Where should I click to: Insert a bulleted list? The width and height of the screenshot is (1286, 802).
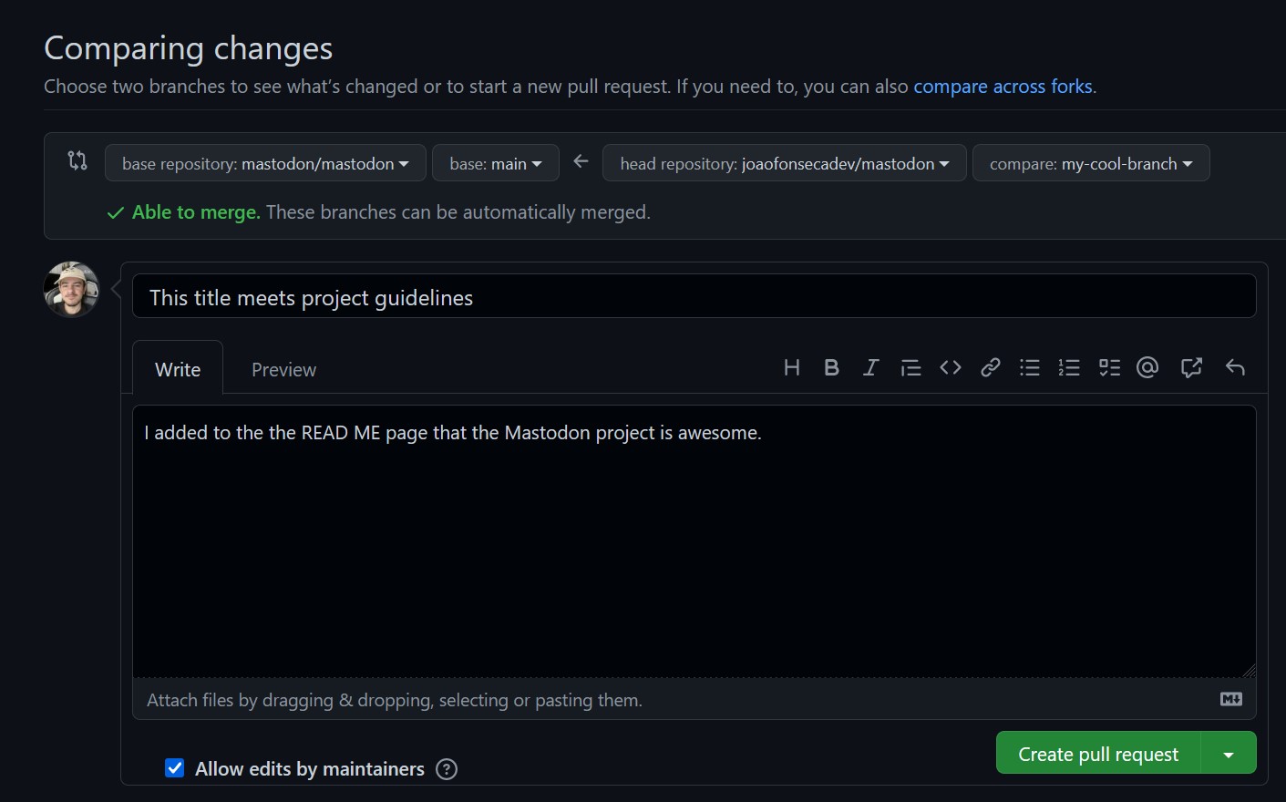[x=1030, y=367]
